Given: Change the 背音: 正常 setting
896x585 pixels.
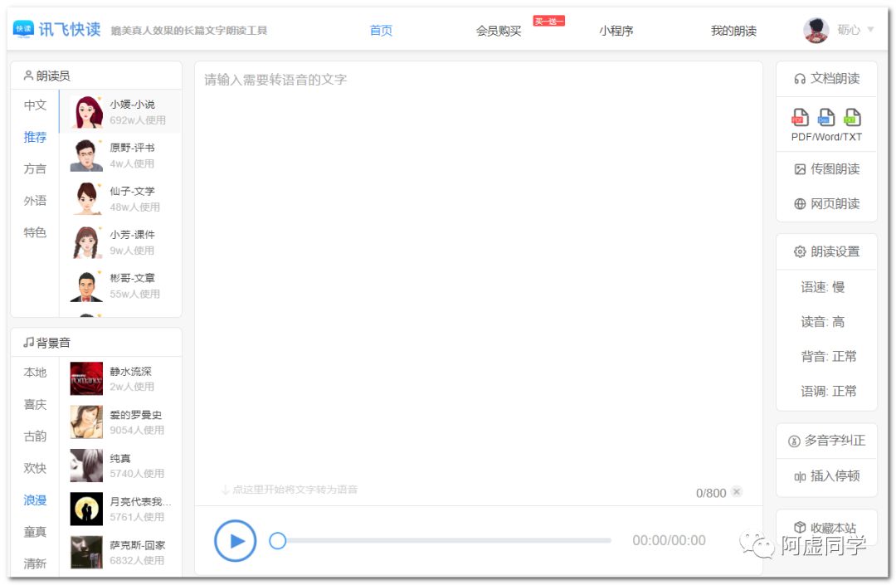Looking at the screenshot, I should click(829, 357).
